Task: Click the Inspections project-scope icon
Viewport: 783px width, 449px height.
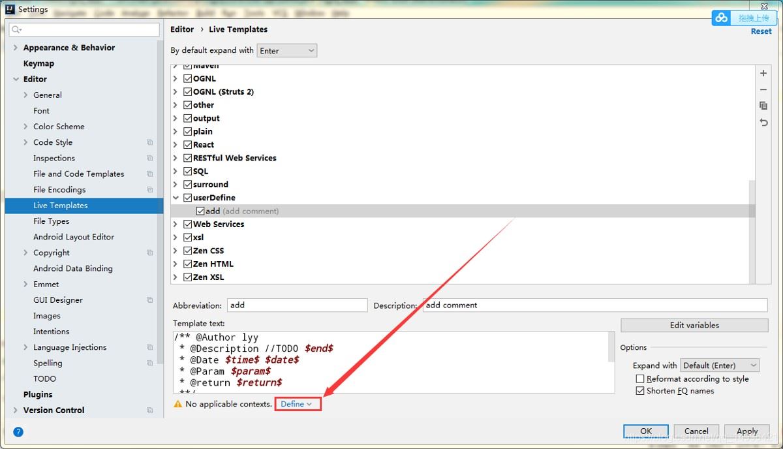Action: click(x=150, y=158)
